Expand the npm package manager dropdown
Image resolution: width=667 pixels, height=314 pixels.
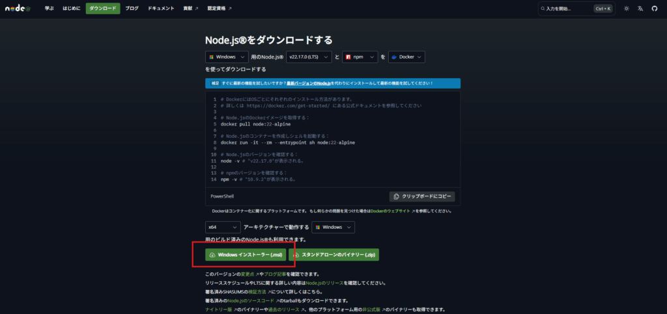[x=360, y=57]
